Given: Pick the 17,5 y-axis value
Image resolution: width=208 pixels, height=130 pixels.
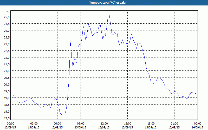Looking at the screenshot, I should coord(7,118).
